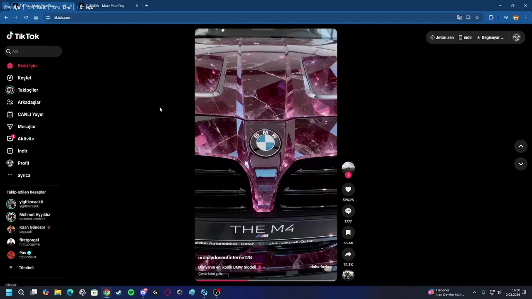Click Bilgisayar download desktop app button
This screenshot has width=532, height=299.
[x=490, y=37]
